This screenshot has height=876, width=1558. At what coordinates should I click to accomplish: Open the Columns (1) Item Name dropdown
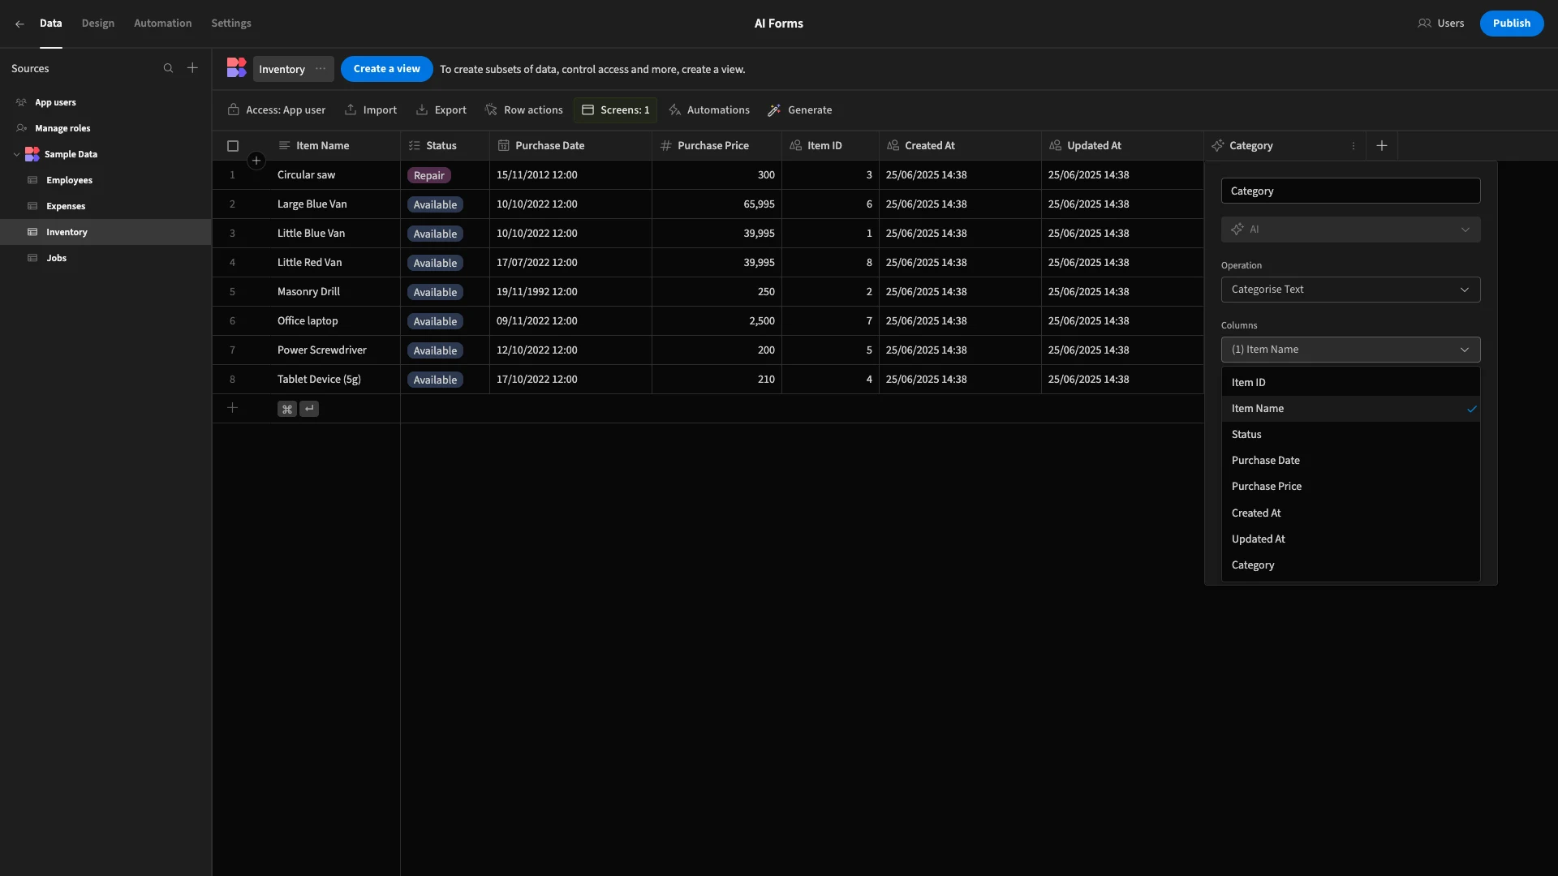click(1350, 350)
